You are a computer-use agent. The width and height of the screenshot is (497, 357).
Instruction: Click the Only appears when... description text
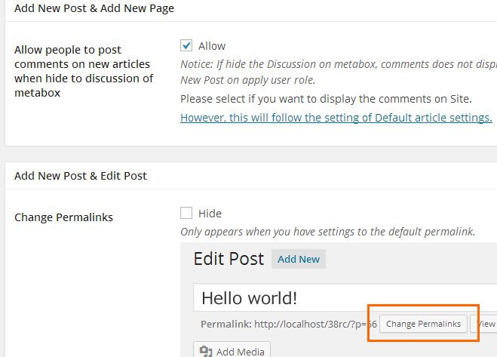pyautogui.click(x=327, y=232)
